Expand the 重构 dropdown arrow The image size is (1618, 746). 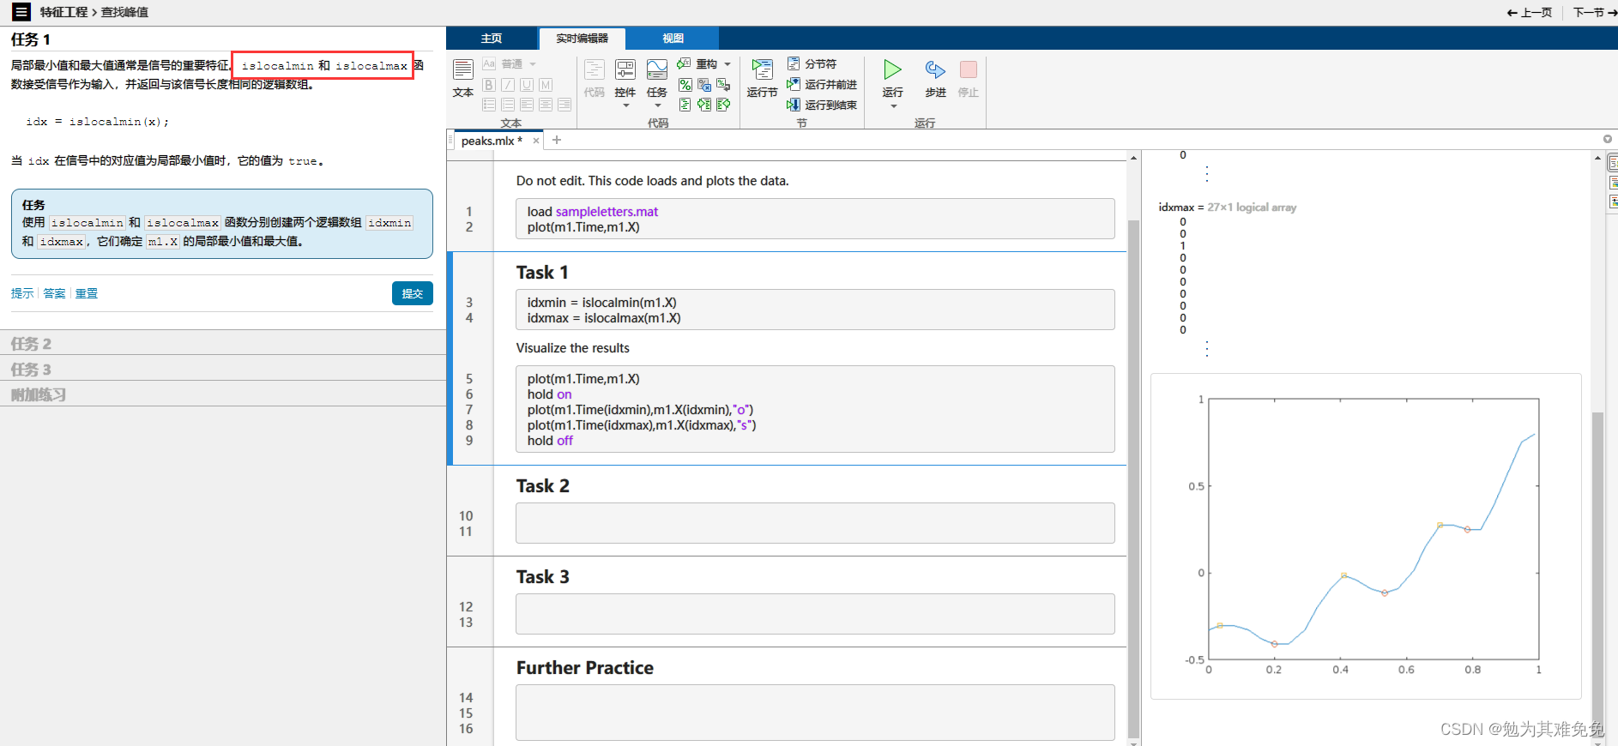click(727, 64)
